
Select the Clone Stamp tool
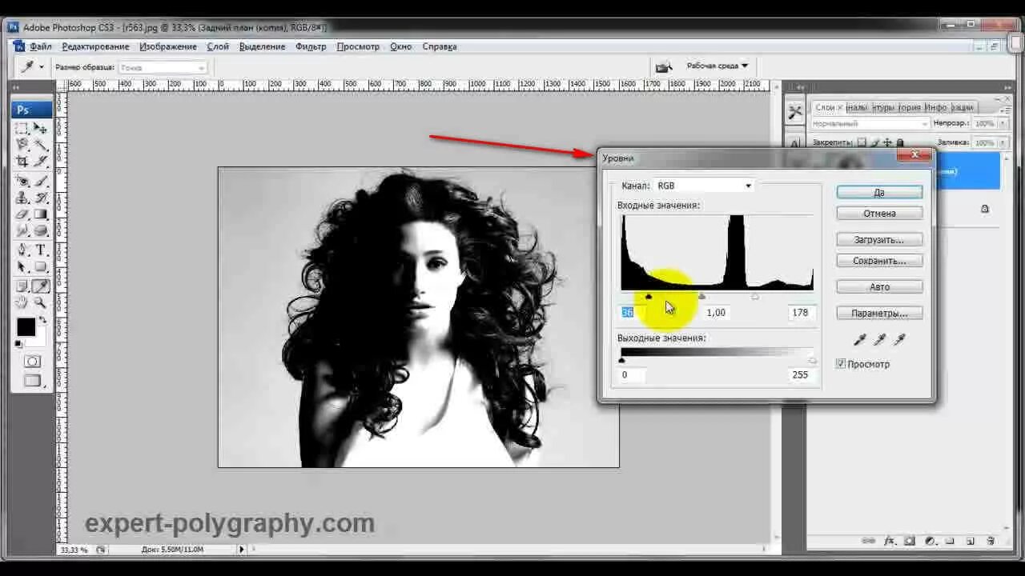22,198
